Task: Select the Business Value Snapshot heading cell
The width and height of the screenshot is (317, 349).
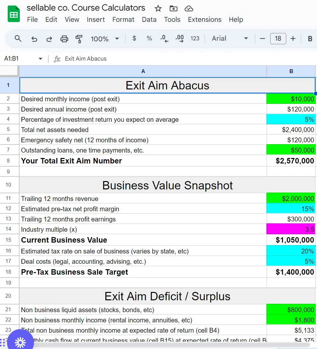Action: pyautogui.click(x=167, y=185)
